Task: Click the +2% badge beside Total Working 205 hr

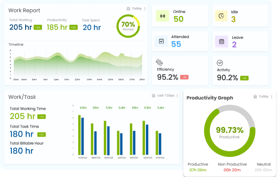Action: pos(38,27)
